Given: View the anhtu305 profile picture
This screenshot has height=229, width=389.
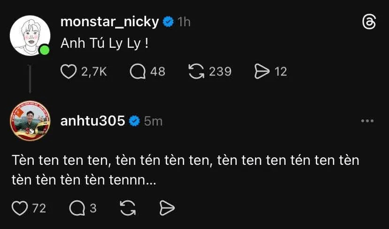Looking at the screenshot, I should [x=29, y=121].
